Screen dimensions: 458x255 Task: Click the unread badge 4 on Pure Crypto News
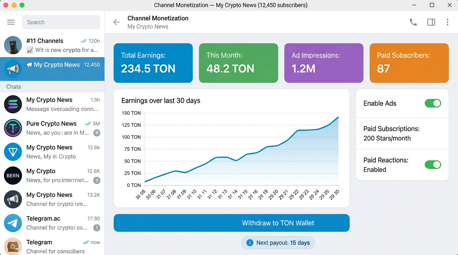97,133
